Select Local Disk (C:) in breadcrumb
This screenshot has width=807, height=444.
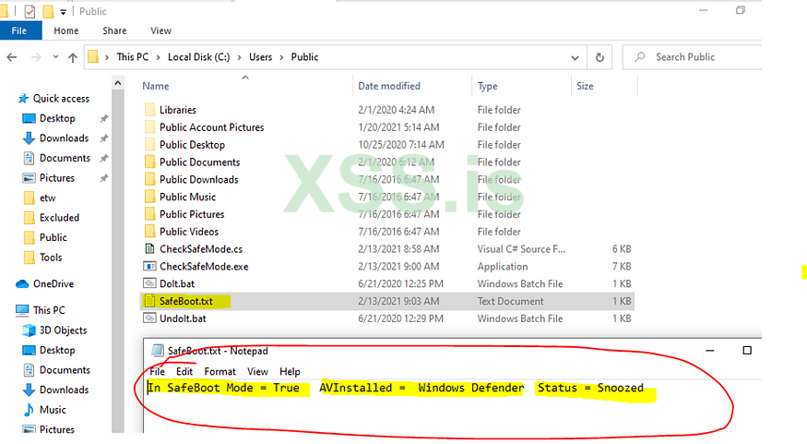pos(198,57)
